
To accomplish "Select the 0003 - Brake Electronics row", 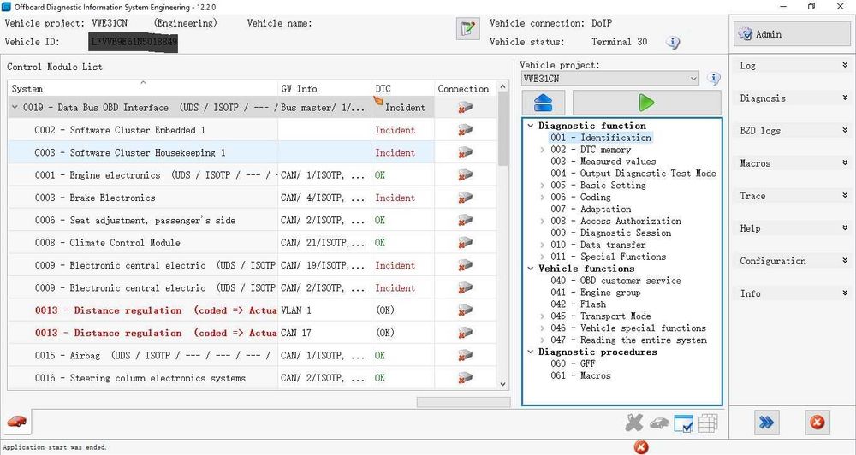I will (x=253, y=198).
